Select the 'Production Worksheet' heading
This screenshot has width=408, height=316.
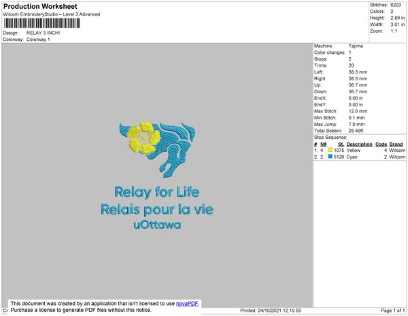[x=40, y=6]
